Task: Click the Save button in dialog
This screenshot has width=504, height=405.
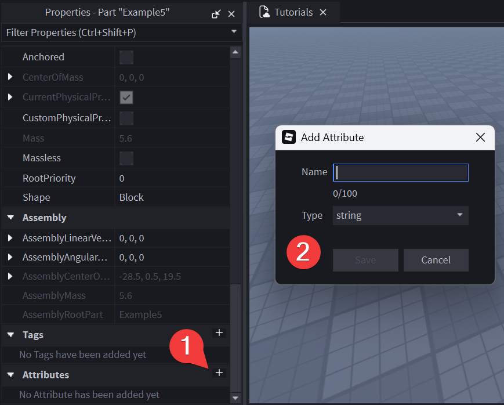Action: click(x=365, y=260)
